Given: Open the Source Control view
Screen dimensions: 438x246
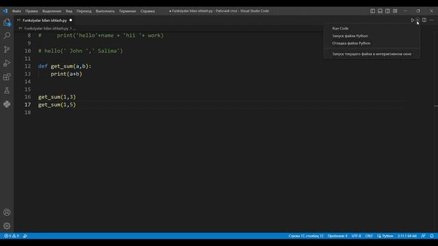Looking at the screenshot, I should [x=7, y=49].
